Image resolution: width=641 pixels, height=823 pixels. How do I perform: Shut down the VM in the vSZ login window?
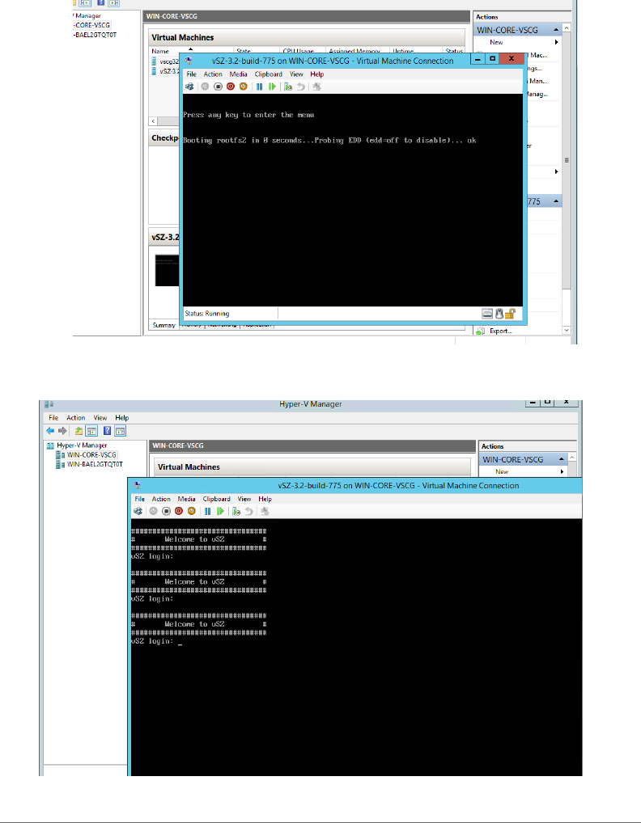pos(179,511)
